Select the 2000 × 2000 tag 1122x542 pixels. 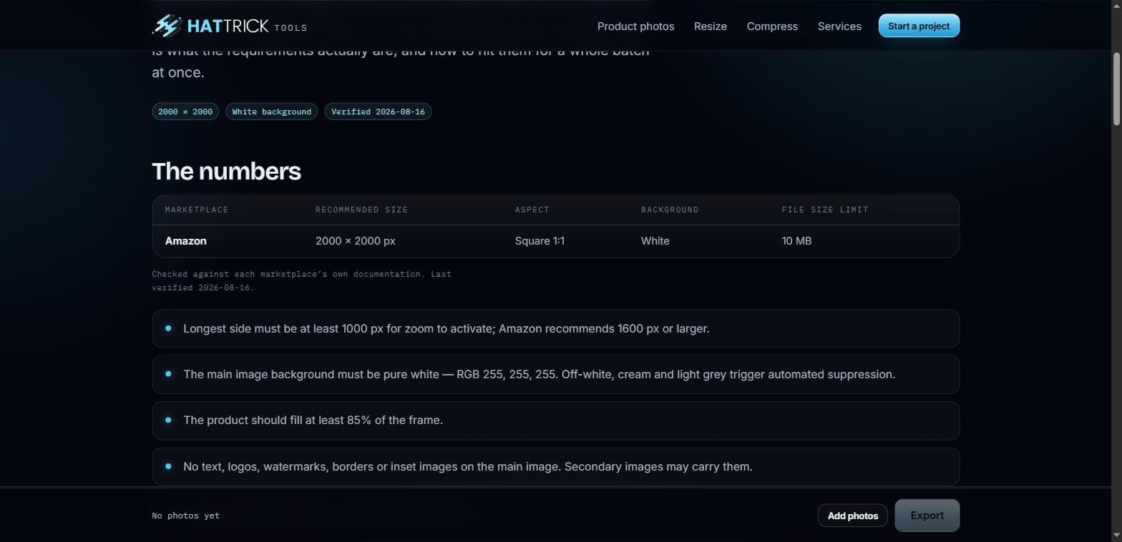point(185,112)
